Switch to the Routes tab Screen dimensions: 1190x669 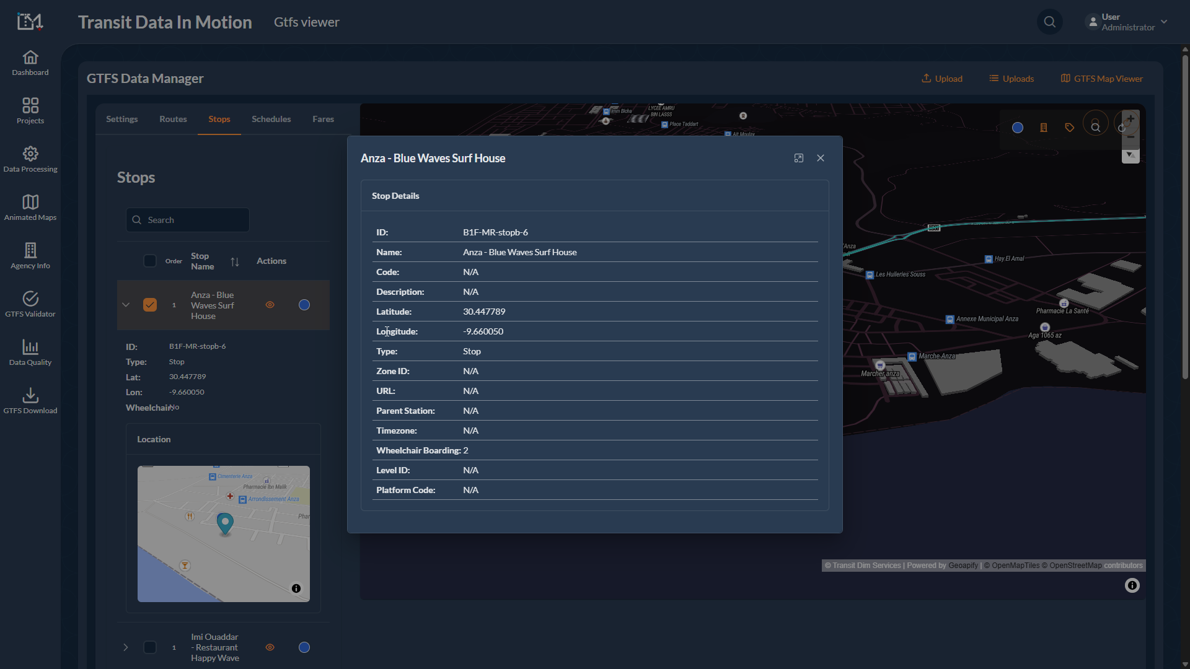173,119
